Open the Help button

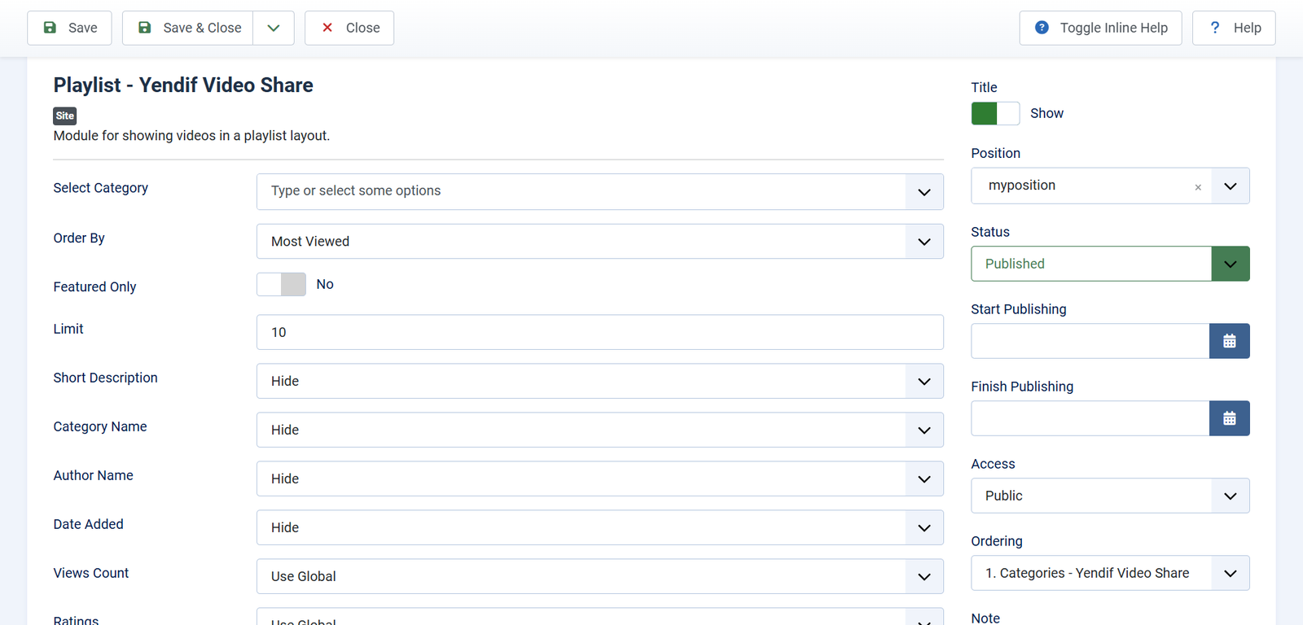[1234, 28]
